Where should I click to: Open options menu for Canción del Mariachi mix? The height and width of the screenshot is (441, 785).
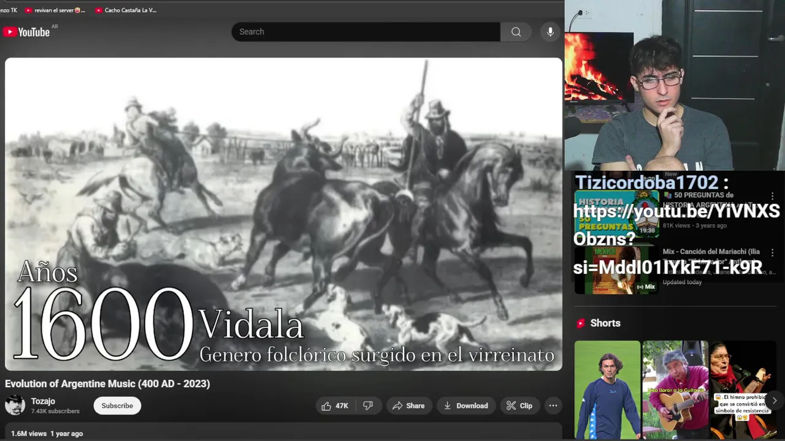772,252
